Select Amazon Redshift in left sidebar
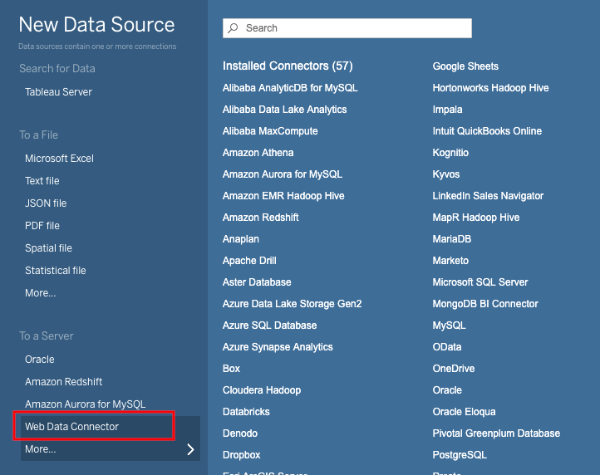Viewport: 600px width, 475px height. (x=63, y=382)
